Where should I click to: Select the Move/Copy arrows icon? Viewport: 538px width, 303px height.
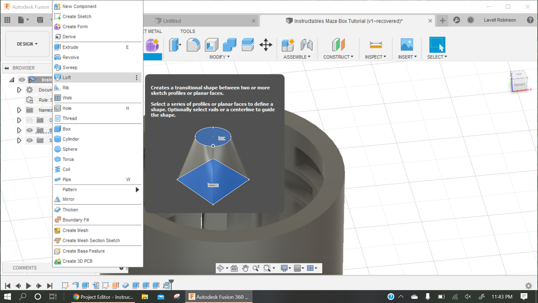pyautogui.click(x=266, y=45)
